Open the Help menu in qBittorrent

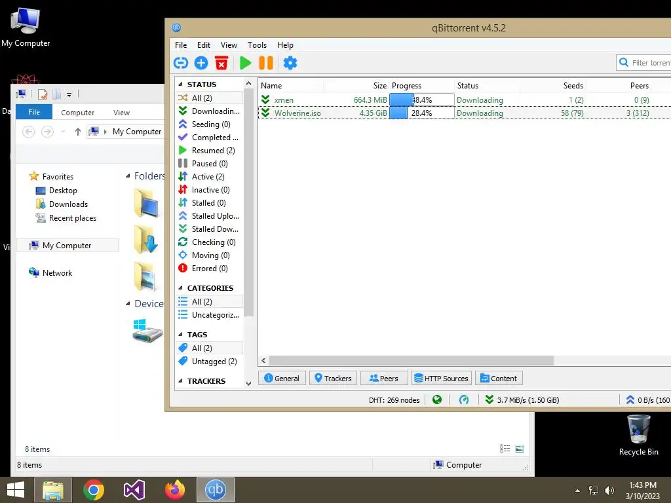pos(285,45)
